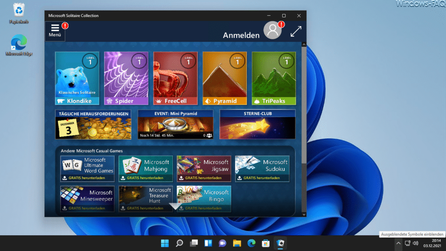Viewport: 446px width, 251px height.
Task: Click the Level 1 badge on TriPeaks
Action: (287, 61)
